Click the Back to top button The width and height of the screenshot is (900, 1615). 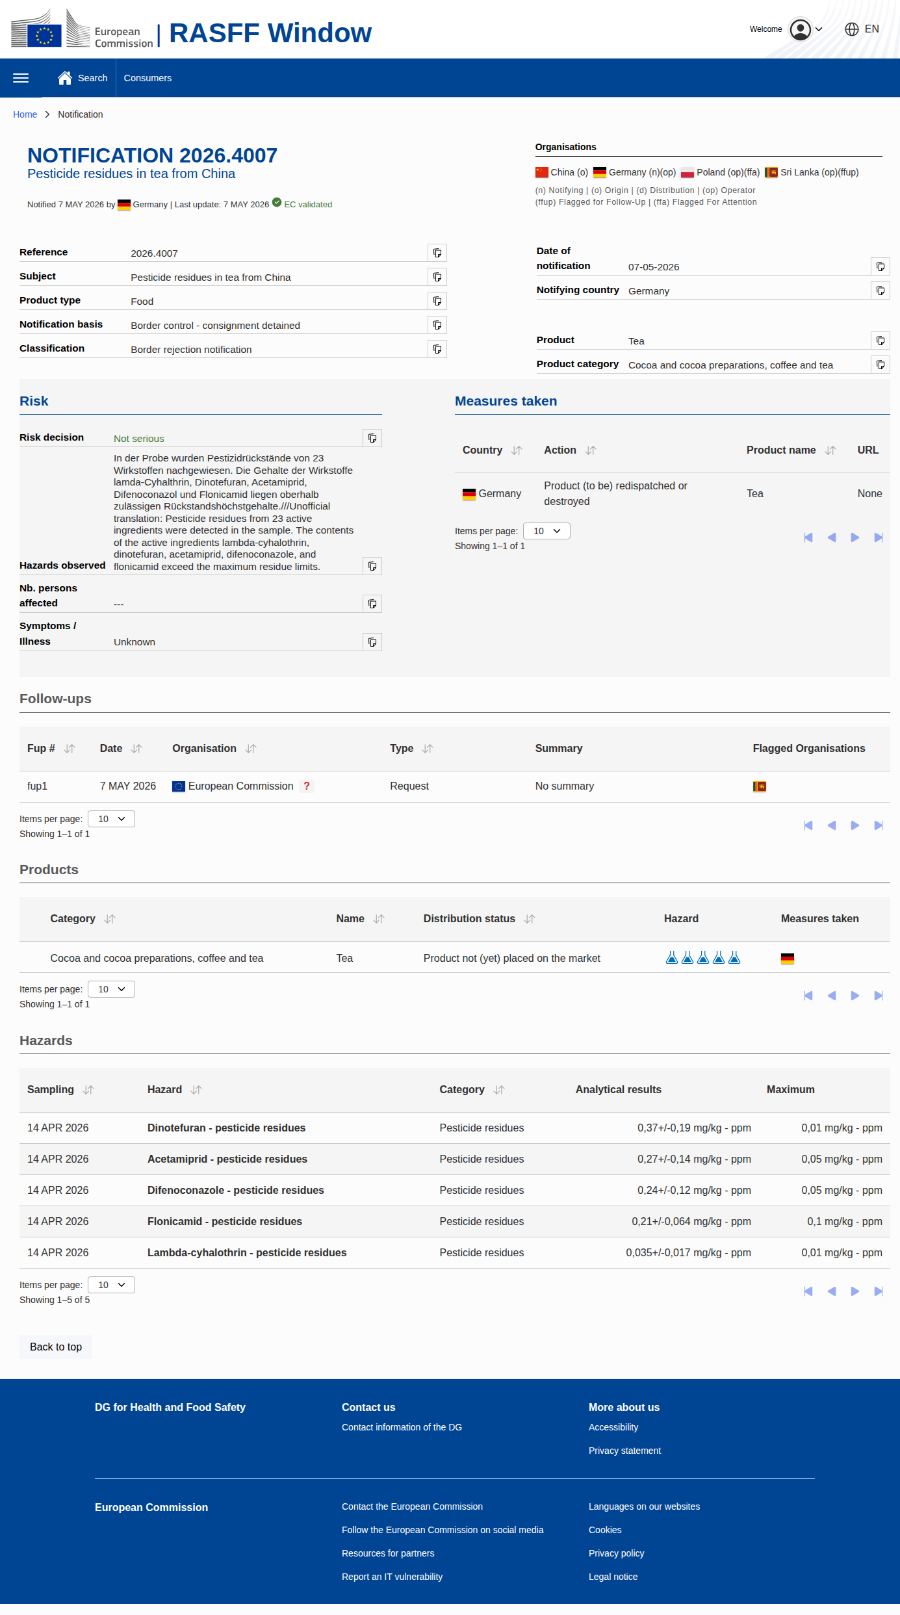(56, 1347)
